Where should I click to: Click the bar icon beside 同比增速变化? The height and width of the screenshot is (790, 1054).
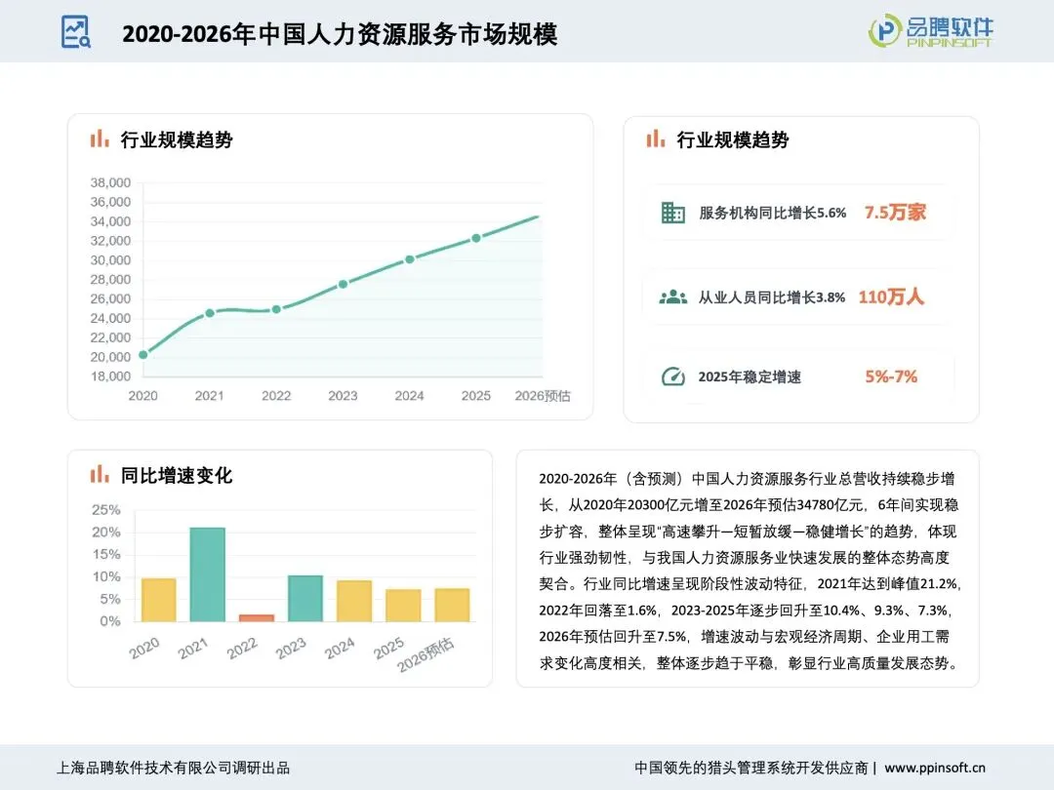(100, 474)
